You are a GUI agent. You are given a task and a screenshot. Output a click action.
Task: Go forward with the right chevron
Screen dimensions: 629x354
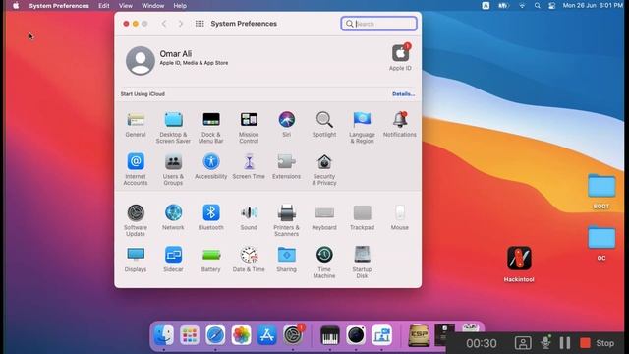(x=181, y=24)
